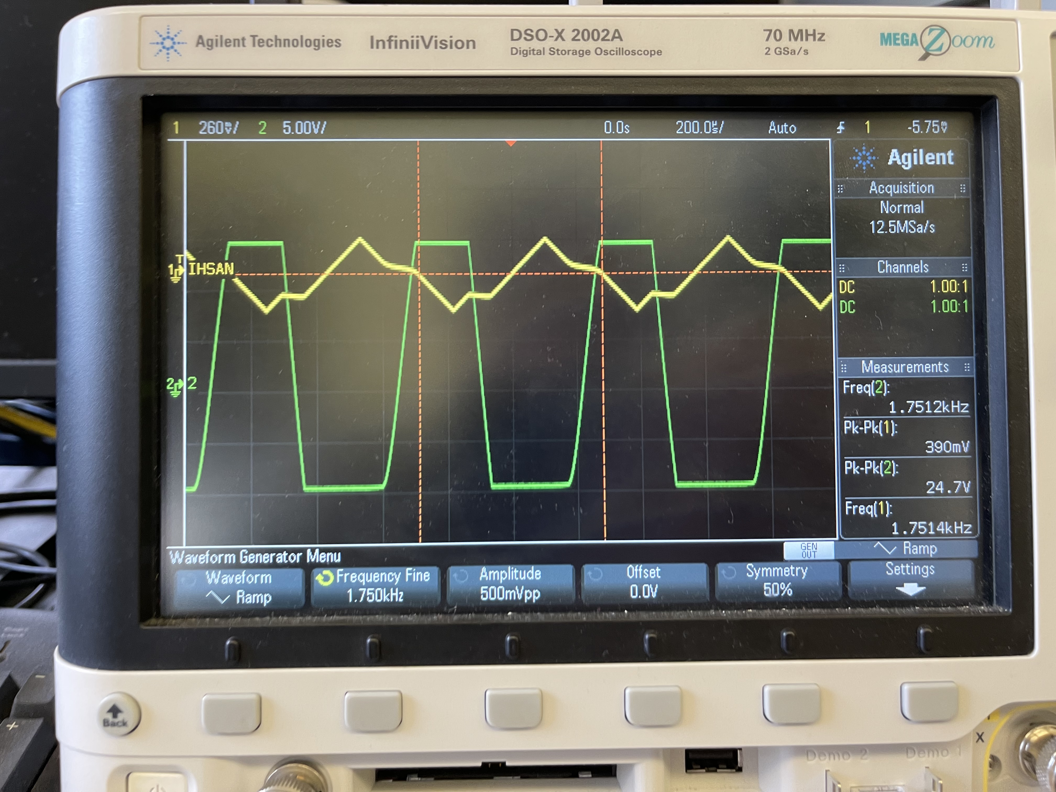Screen dimensions: 1056x792
Task: Push the physical softkey below Settings
Action: [929, 701]
